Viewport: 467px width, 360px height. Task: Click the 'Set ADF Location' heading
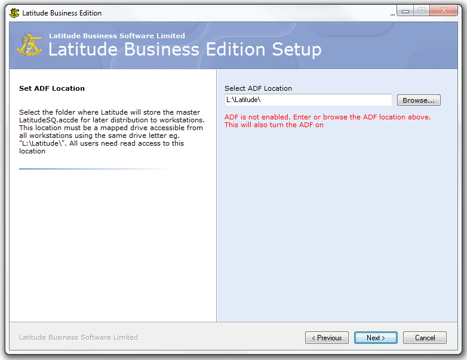52,88
